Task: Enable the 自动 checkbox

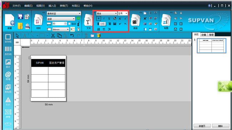Action: click(x=69, y=24)
